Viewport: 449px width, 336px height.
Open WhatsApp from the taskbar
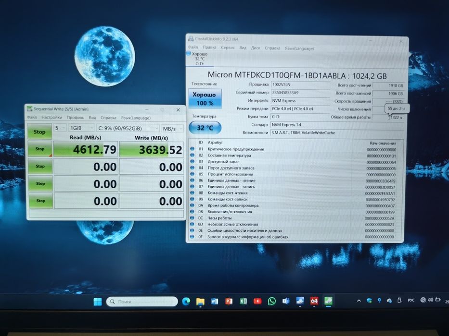click(x=271, y=301)
